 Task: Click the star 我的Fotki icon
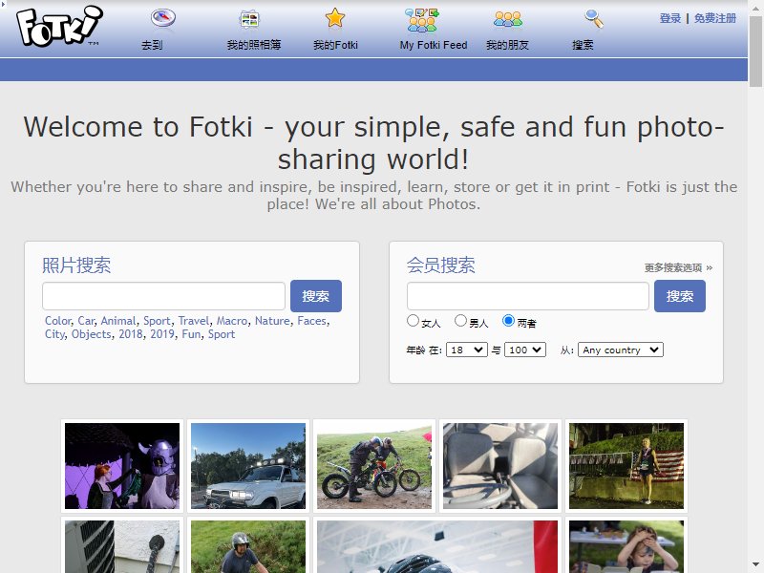tap(335, 18)
